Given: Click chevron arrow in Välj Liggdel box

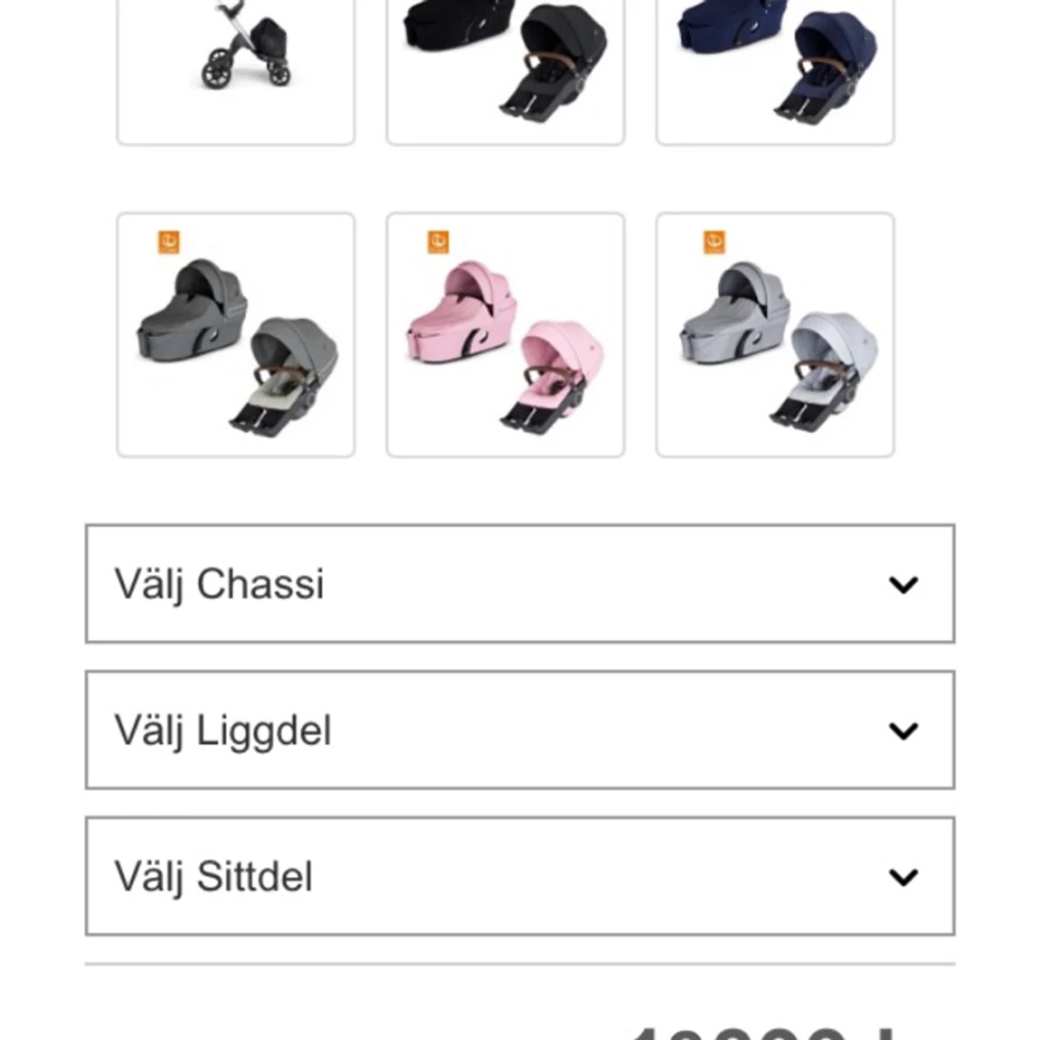Looking at the screenshot, I should tap(903, 731).
